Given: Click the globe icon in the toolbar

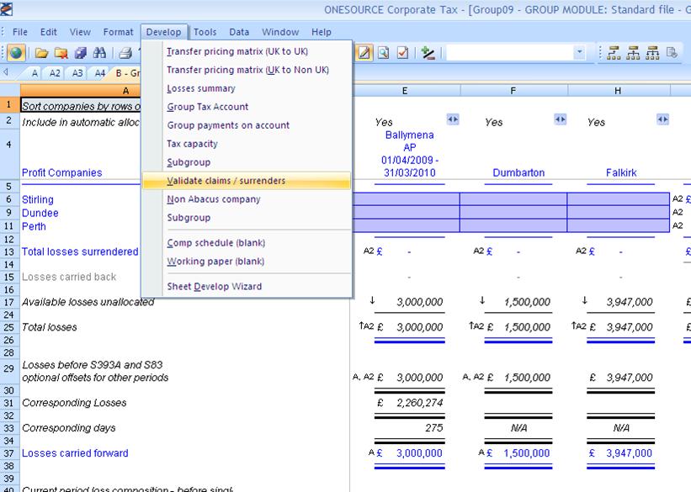Looking at the screenshot, I should click(16, 53).
